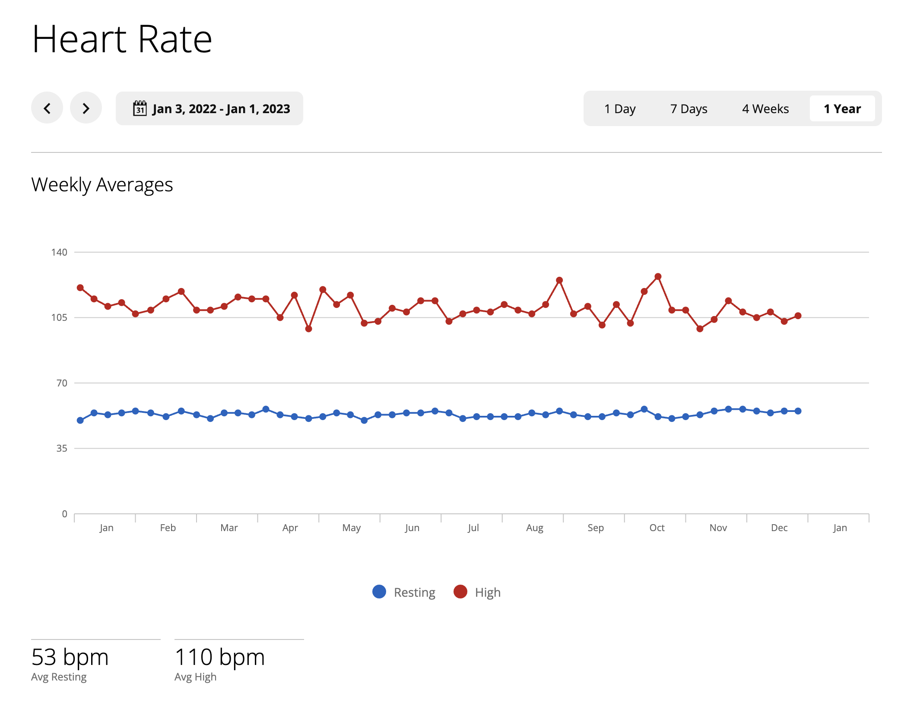The image size is (901, 709).
Task: Go to previous year with left chevron
Action: [47, 108]
